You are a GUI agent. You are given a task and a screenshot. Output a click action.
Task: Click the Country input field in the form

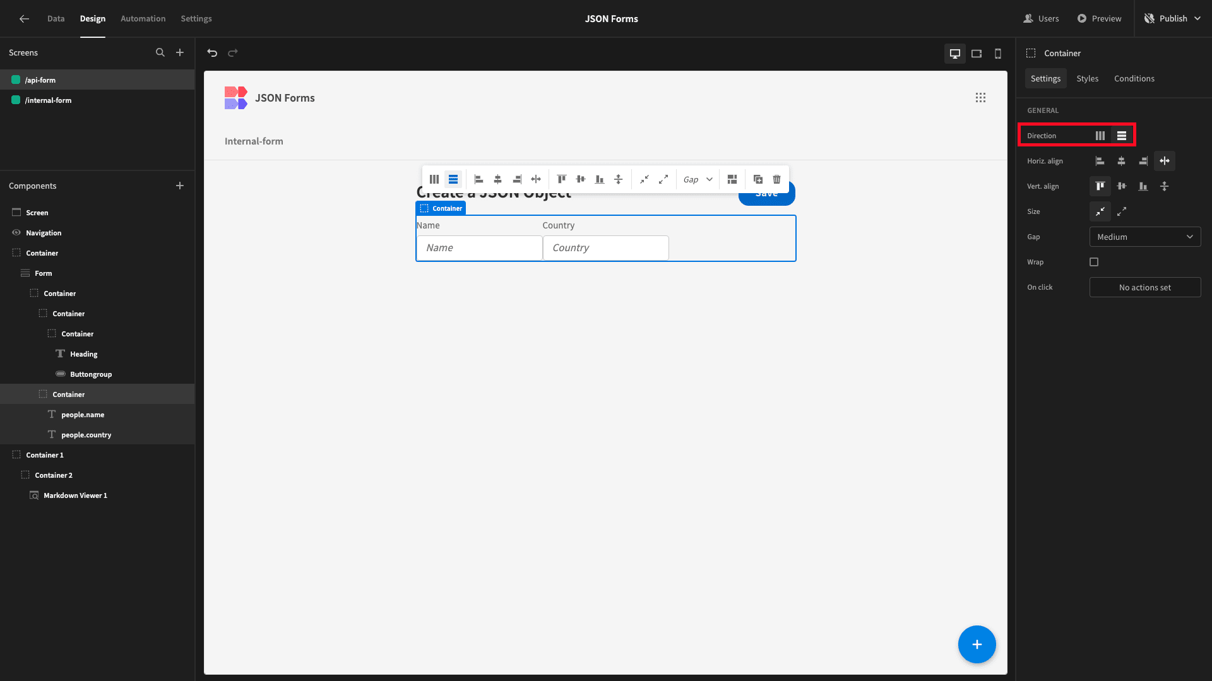(x=605, y=247)
